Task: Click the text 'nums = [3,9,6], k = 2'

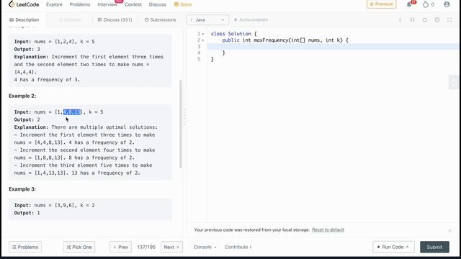Action: pos(64,205)
